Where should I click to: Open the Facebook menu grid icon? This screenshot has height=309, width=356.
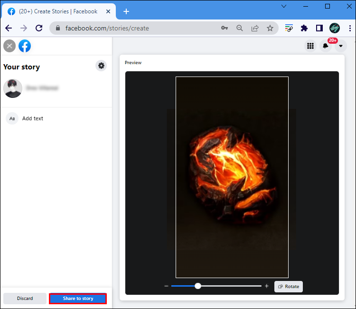pos(310,46)
